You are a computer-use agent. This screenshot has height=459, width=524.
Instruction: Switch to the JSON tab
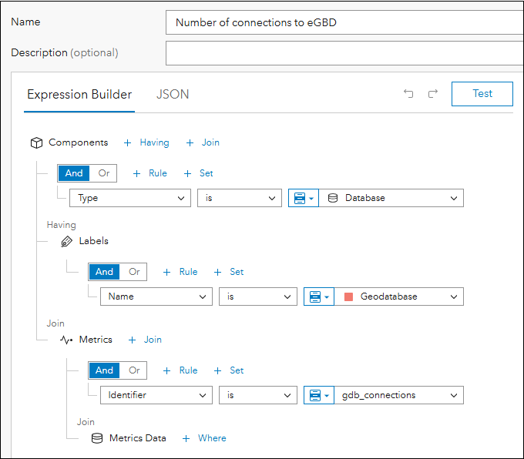(x=173, y=94)
